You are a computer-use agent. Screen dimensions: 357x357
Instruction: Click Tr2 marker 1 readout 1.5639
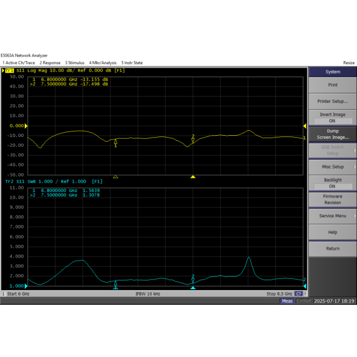[x=91, y=191]
